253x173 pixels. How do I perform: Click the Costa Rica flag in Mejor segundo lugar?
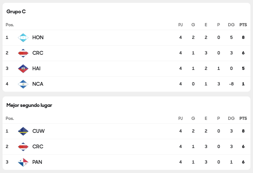tap(23, 147)
